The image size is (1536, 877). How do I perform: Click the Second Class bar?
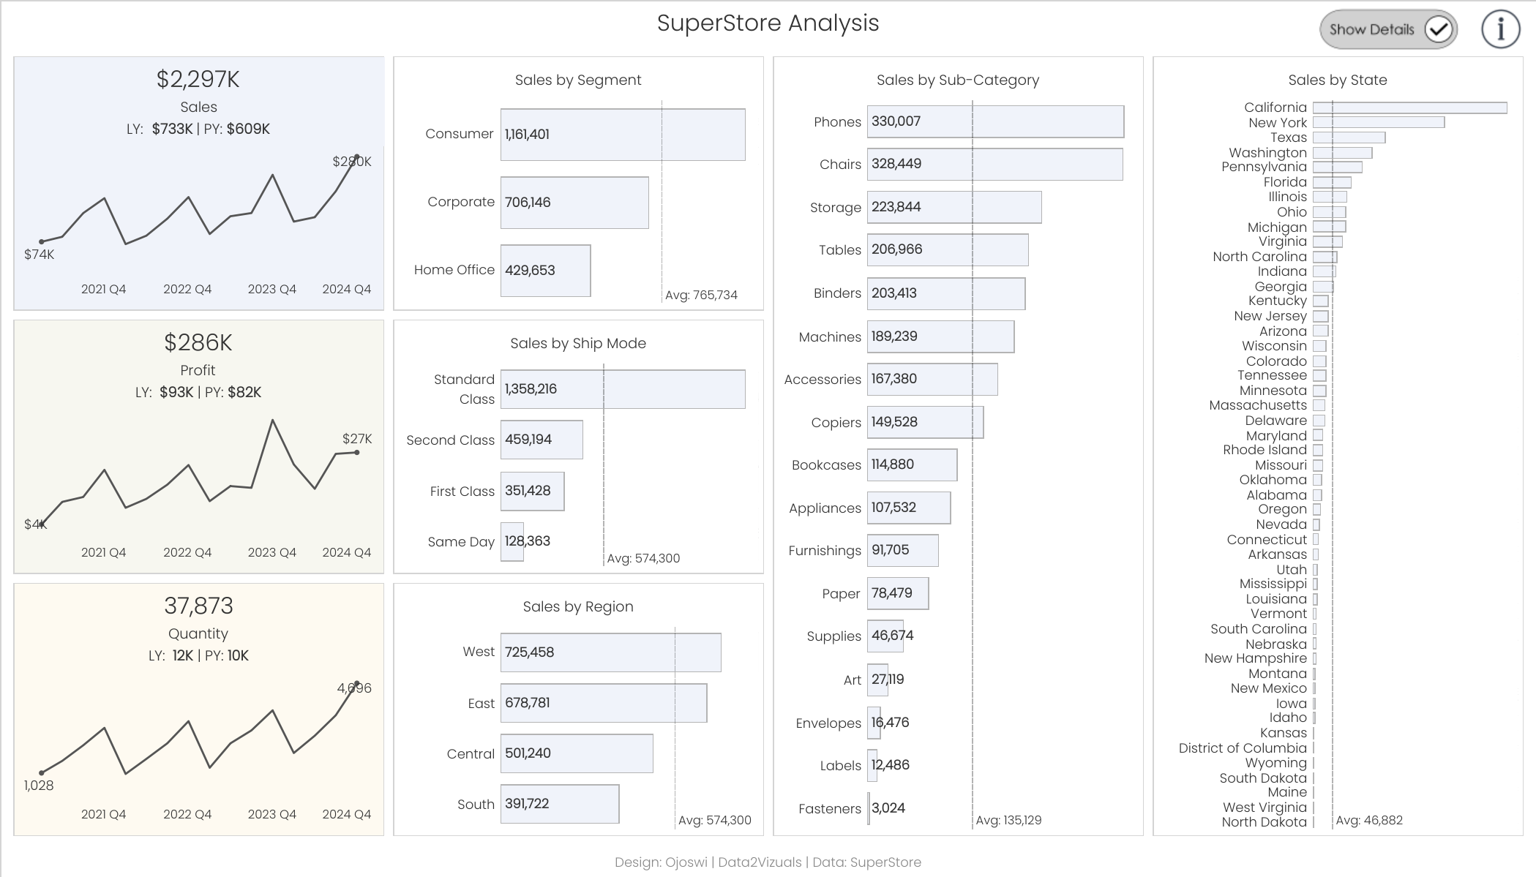point(542,440)
